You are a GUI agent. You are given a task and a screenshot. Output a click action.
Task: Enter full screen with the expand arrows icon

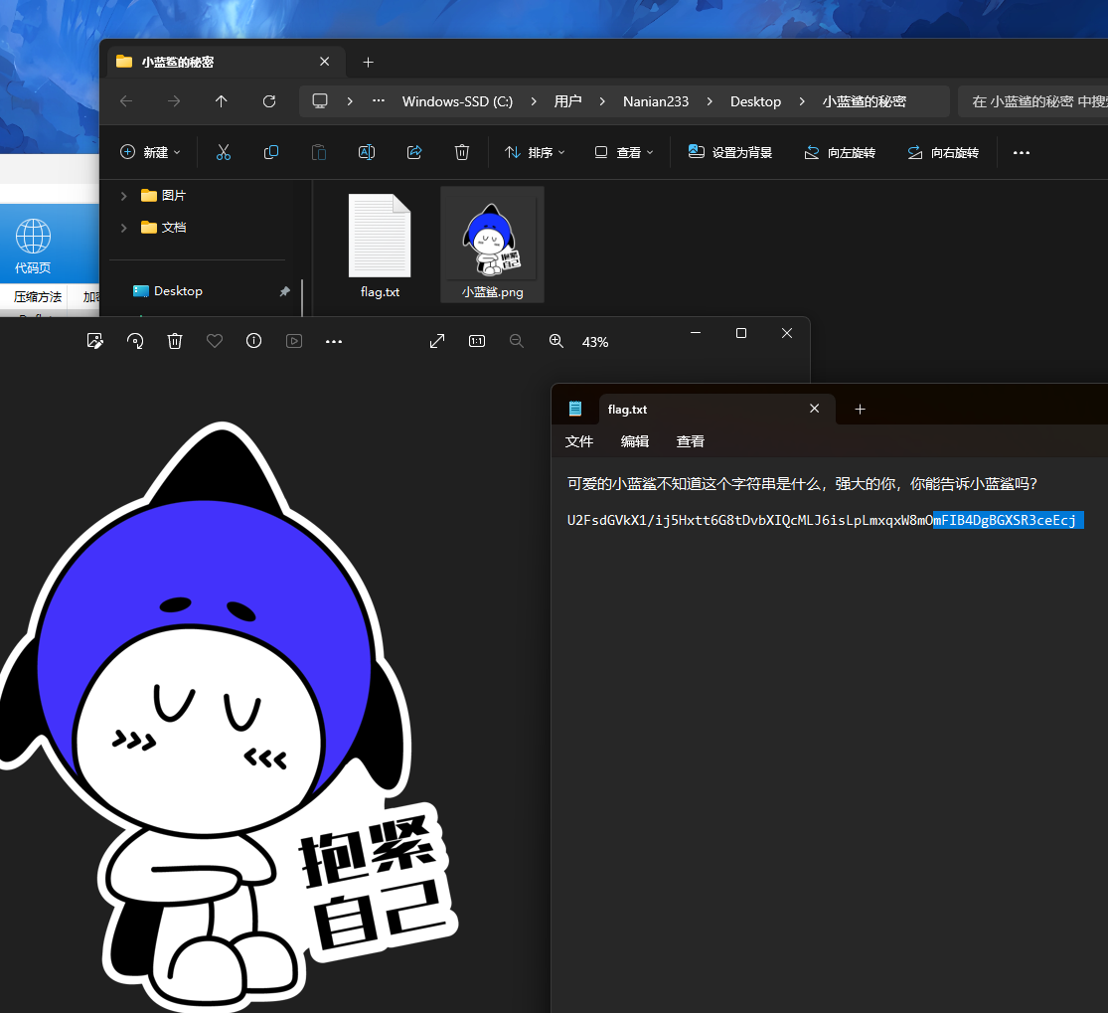click(437, 341)
